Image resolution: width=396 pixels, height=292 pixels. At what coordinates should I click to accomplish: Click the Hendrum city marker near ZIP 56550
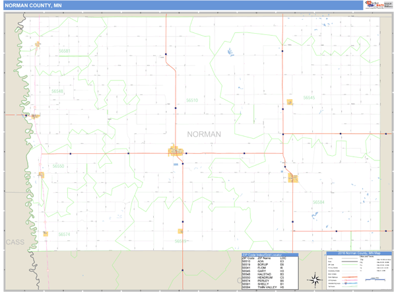pos(41,175)
